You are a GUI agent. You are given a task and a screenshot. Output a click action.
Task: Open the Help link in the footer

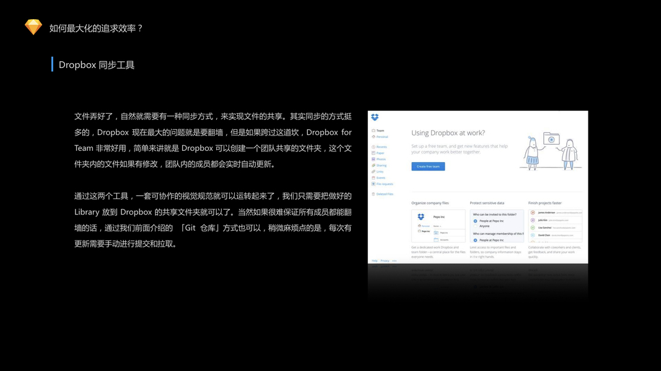pyautogui.click(x=374, y=261)
